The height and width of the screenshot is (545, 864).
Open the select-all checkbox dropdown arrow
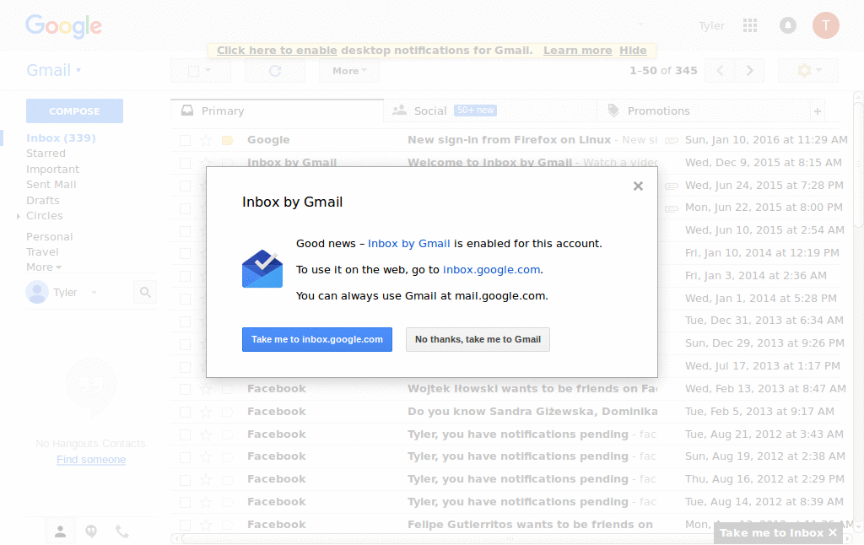(208, 71)
